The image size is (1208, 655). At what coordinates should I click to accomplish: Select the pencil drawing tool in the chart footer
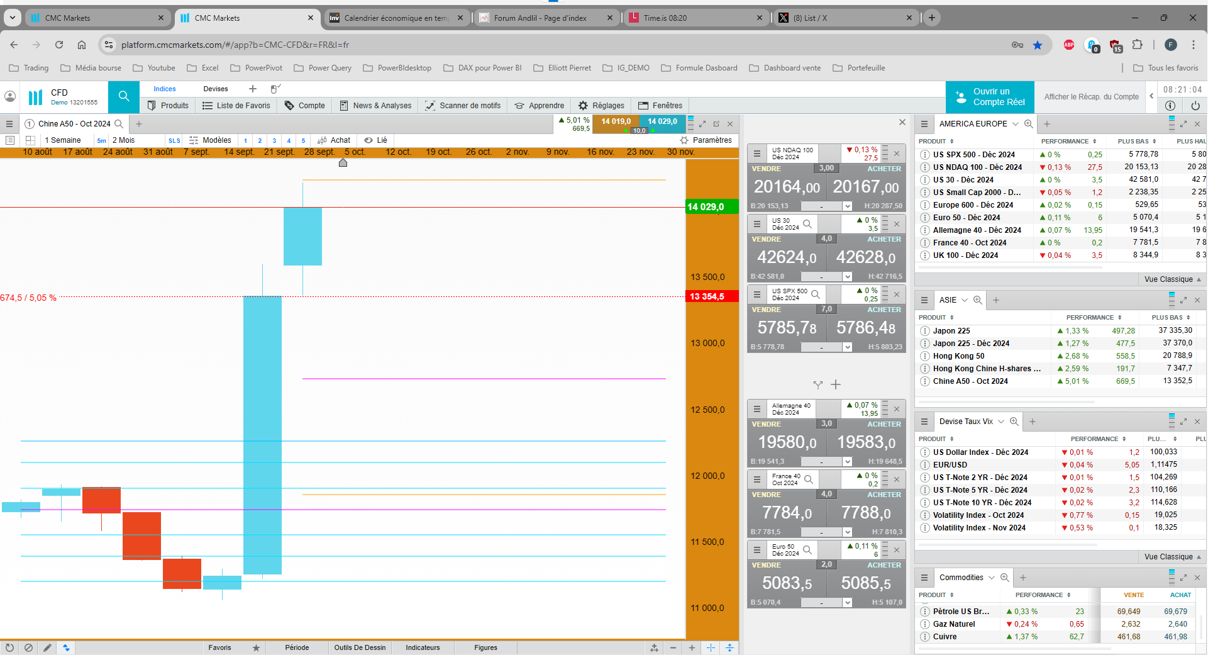47,647
